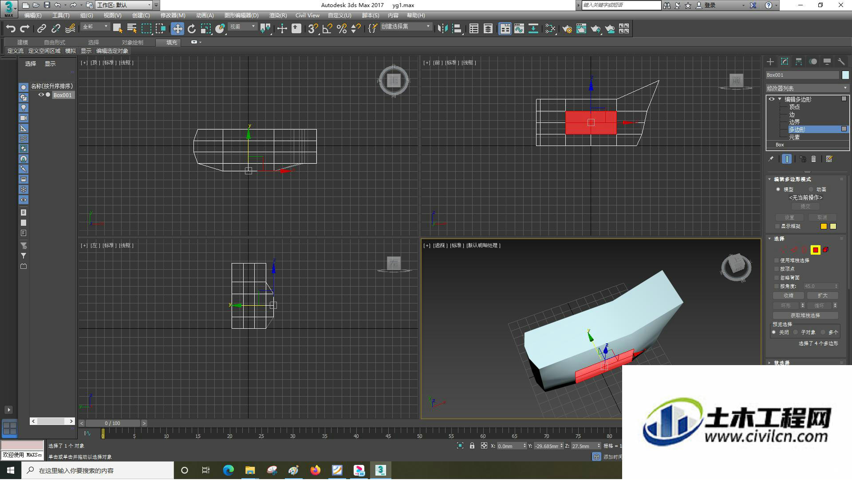Open the 修改器(M) menu

point(173,16)
